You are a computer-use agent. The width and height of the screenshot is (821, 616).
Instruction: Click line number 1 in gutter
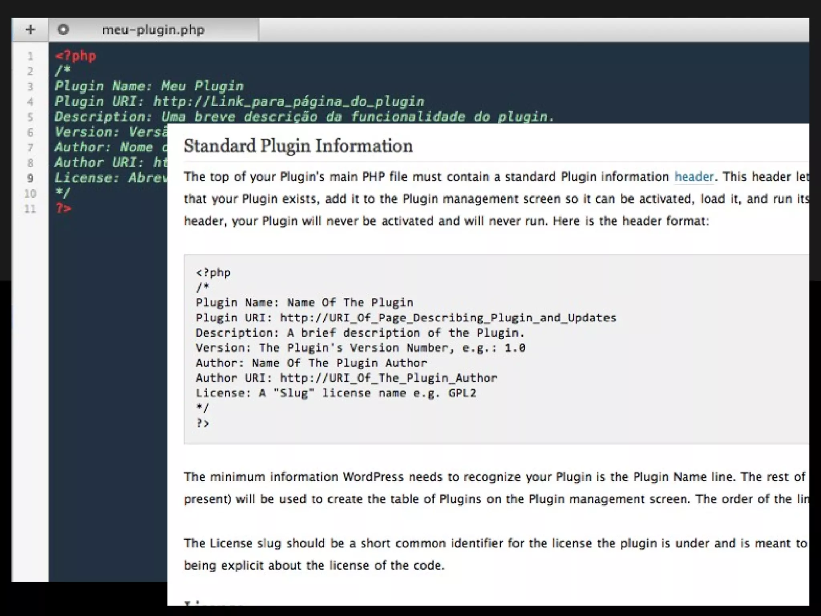click(30, 56)
